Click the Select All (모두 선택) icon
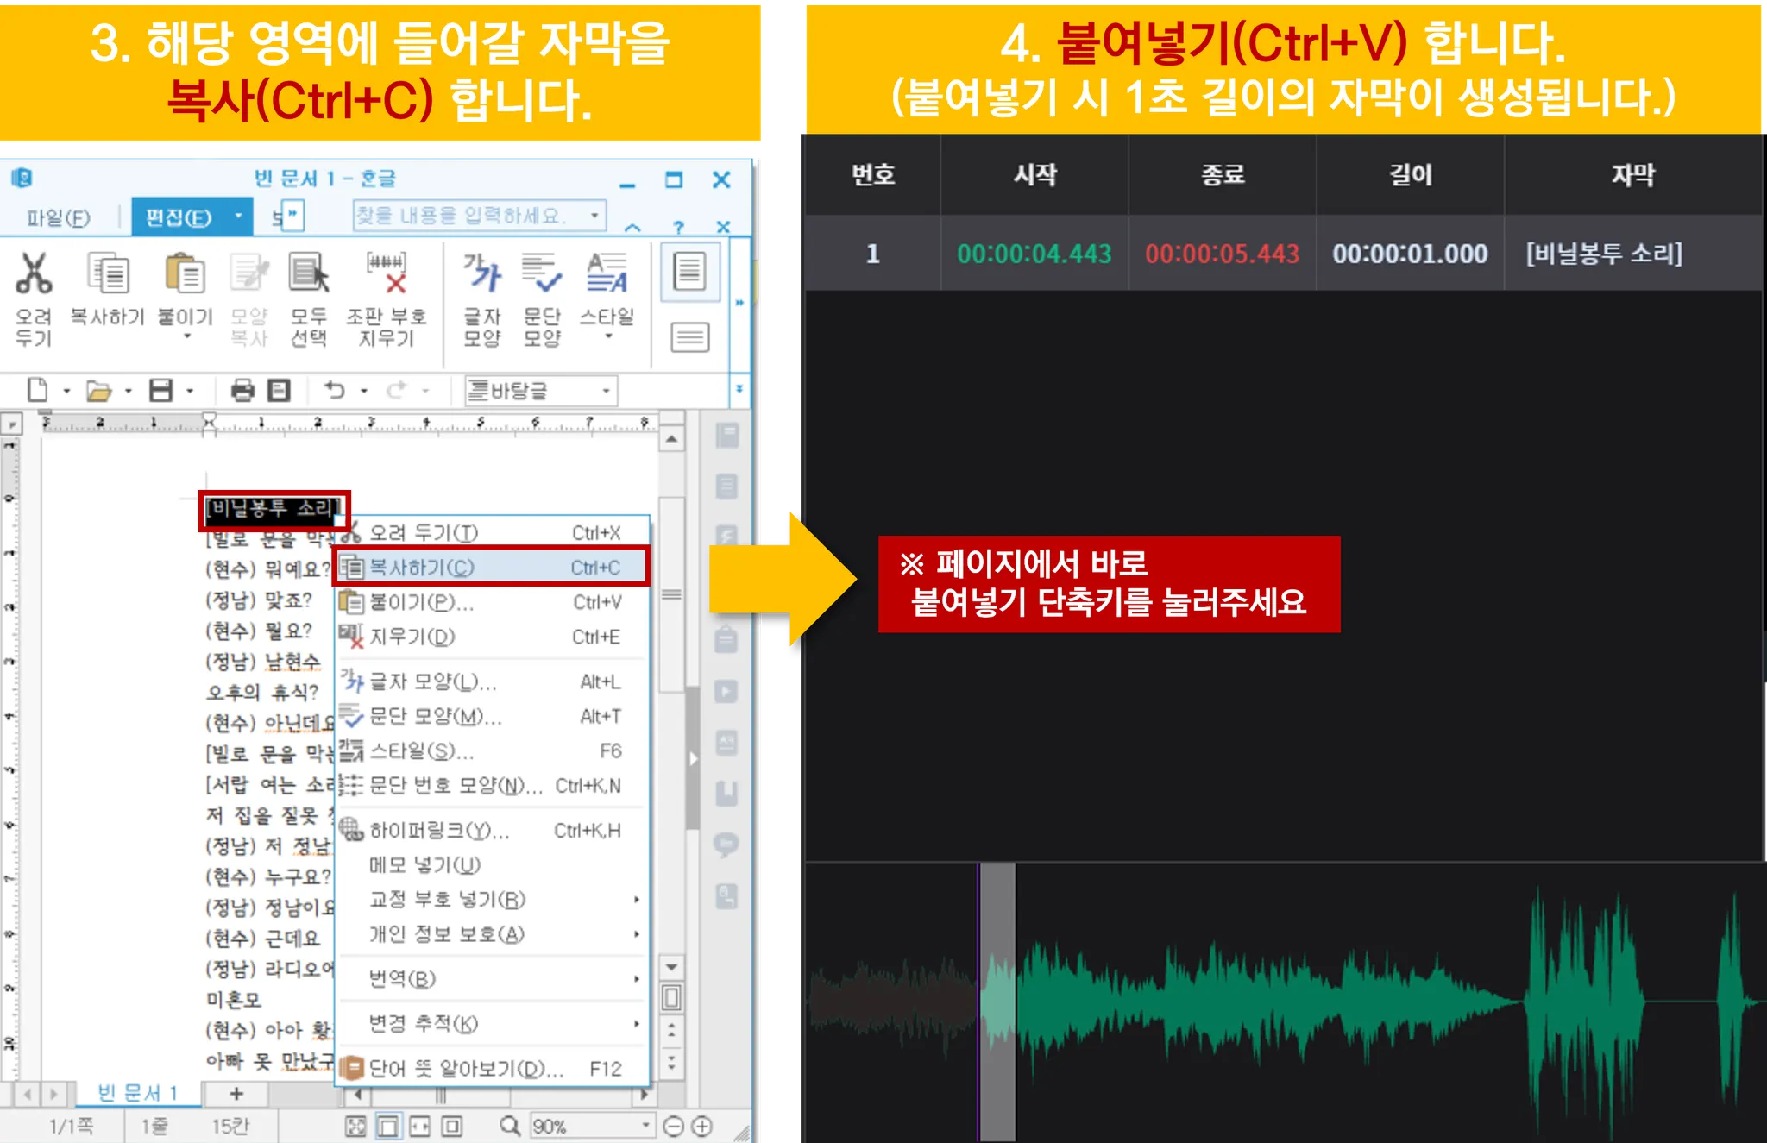 pos(308,274)
